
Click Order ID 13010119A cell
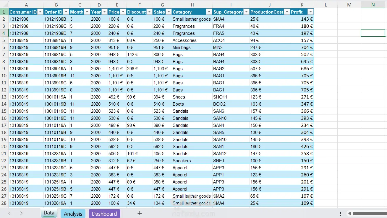(56, 97)
